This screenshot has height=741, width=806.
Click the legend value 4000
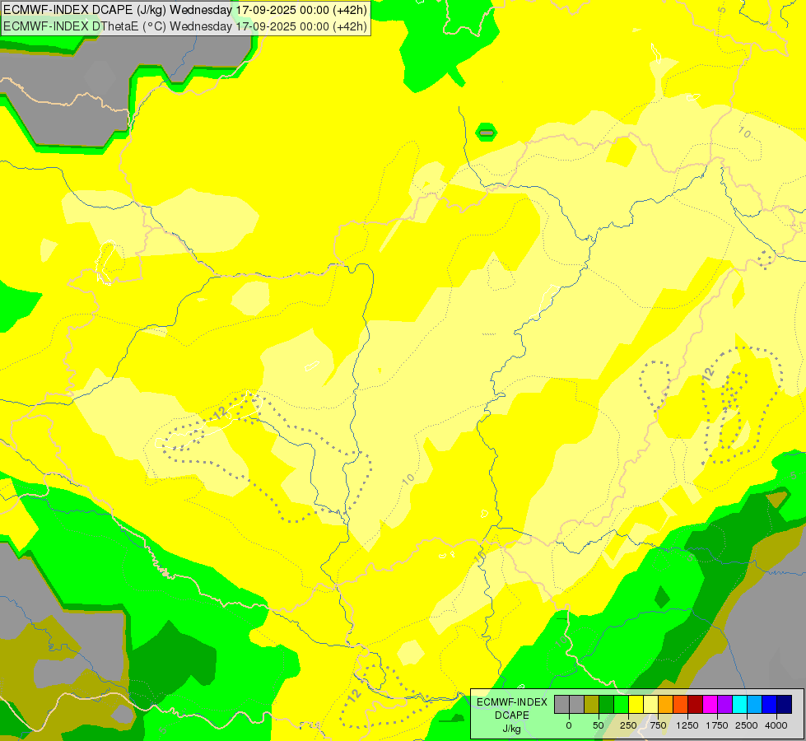tap(776, 725)
